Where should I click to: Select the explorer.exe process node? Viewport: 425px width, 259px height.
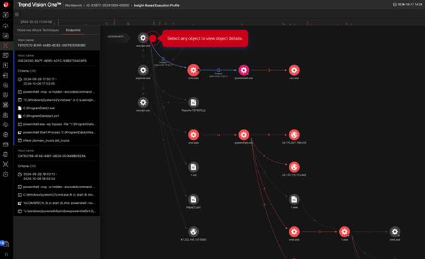(x=143, y=70)
